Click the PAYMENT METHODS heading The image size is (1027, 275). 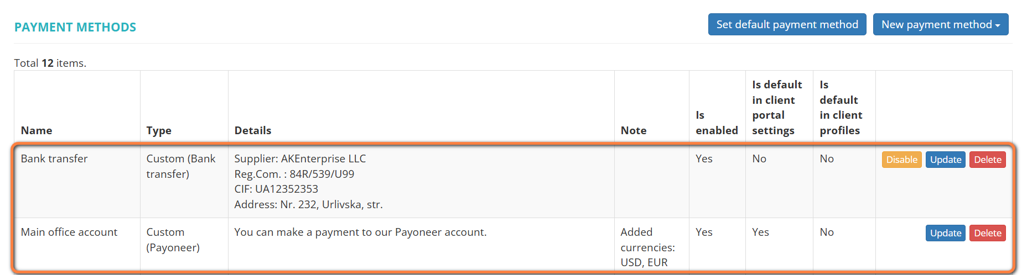click(75, 27)
